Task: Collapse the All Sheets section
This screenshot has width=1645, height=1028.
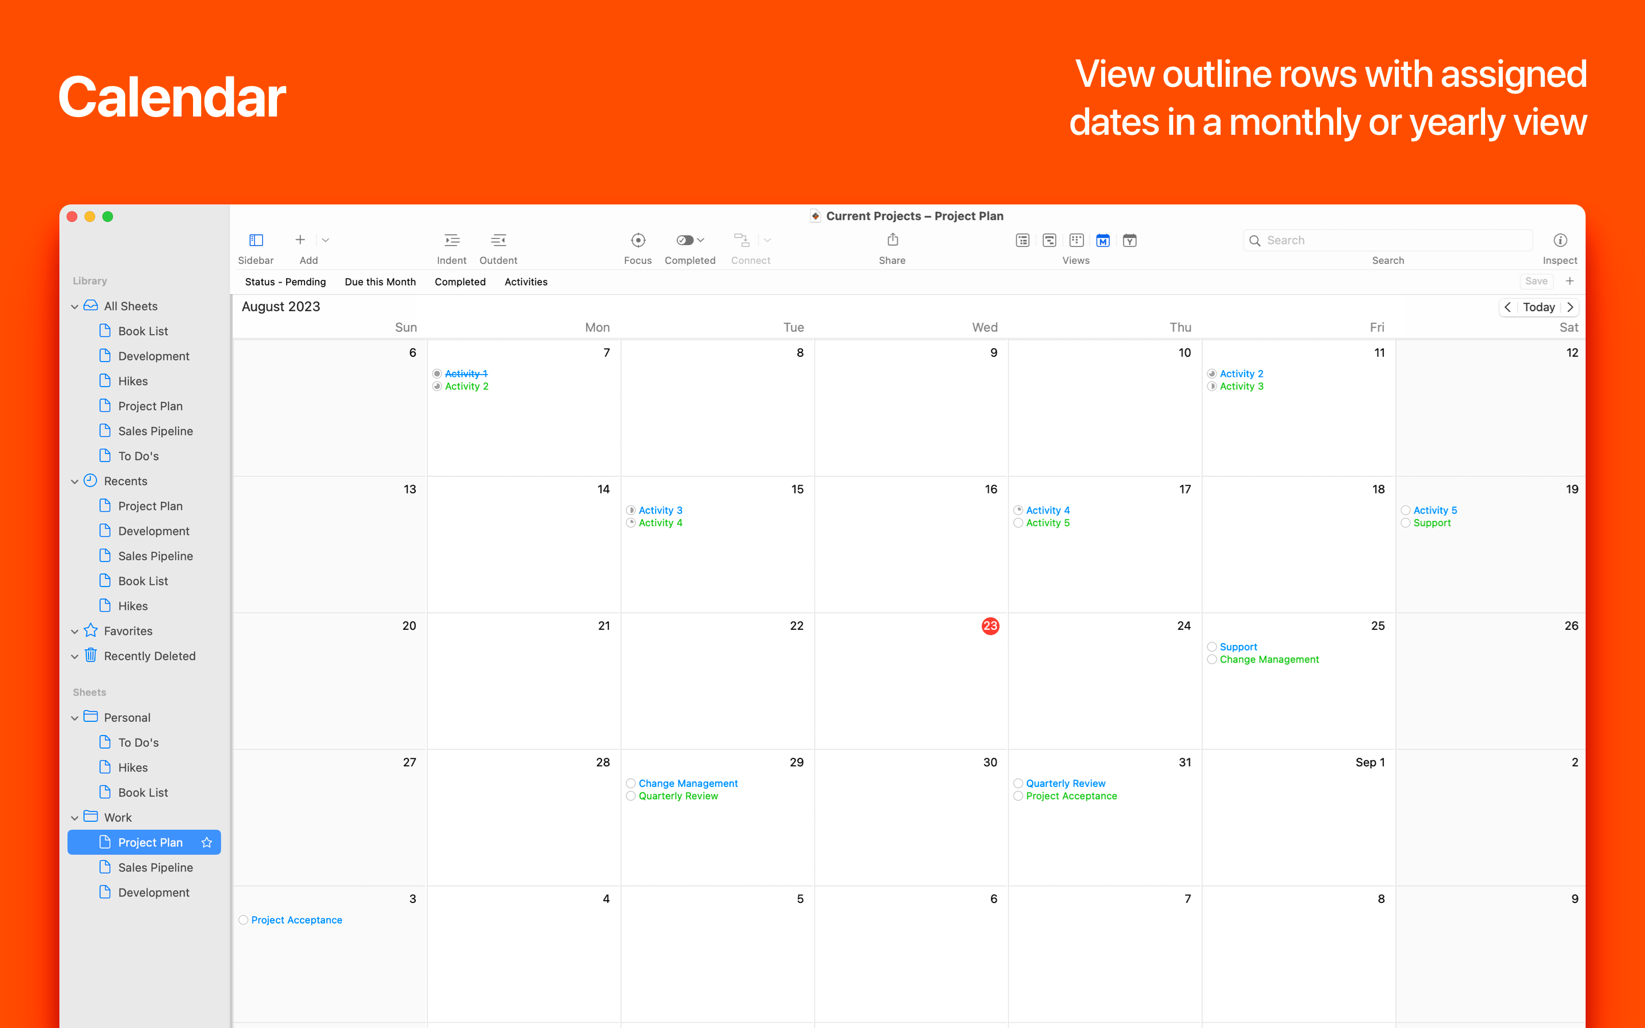Action: pos(75,307)
